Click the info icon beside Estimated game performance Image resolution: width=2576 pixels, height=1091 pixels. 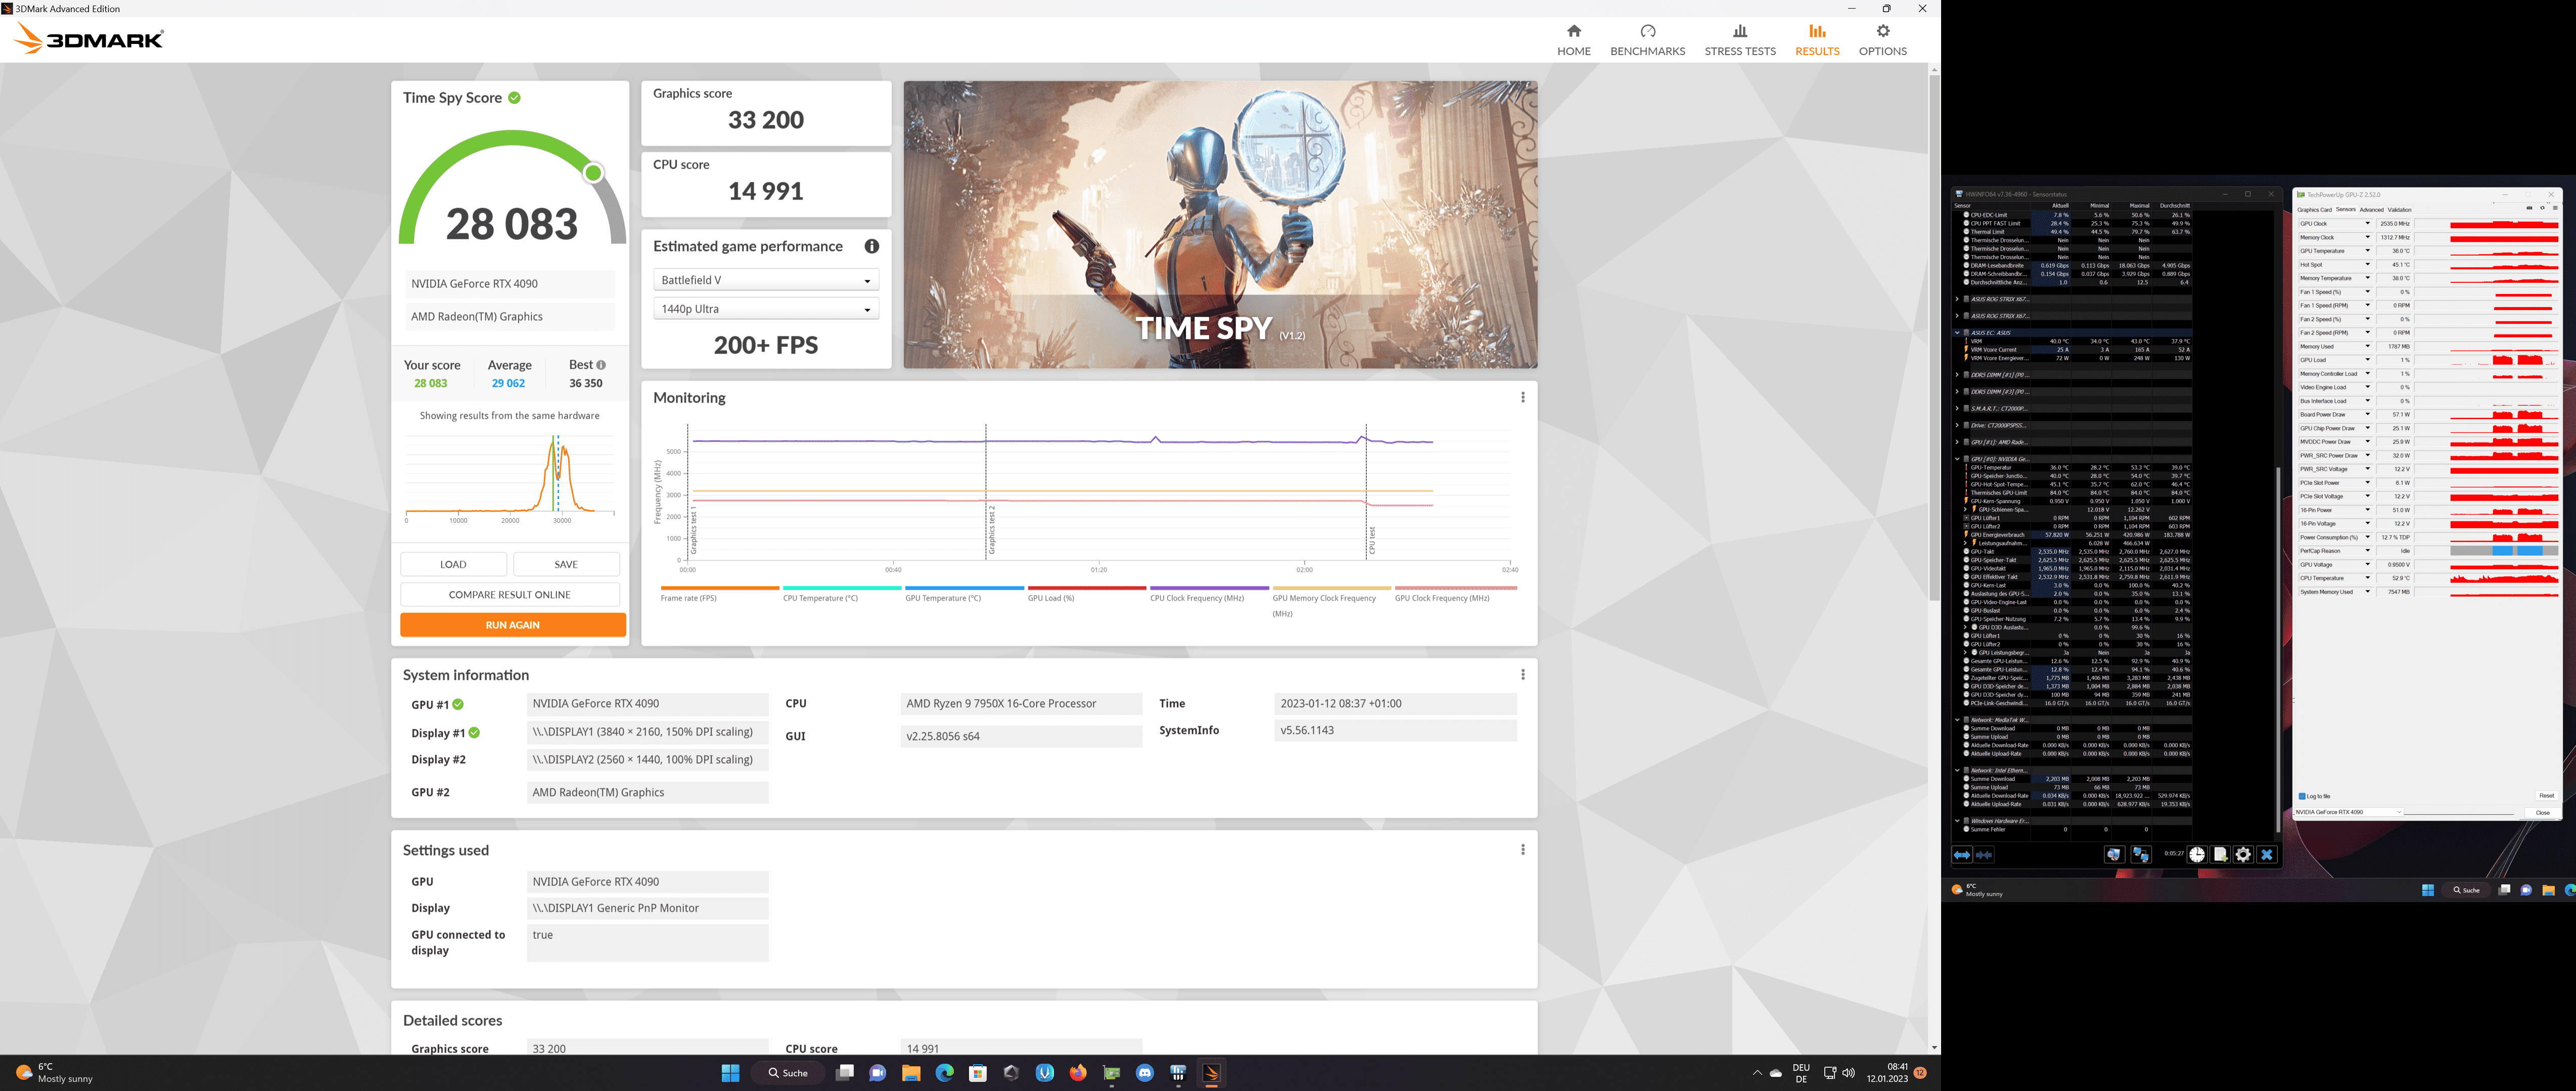click(x=871, y=246)
